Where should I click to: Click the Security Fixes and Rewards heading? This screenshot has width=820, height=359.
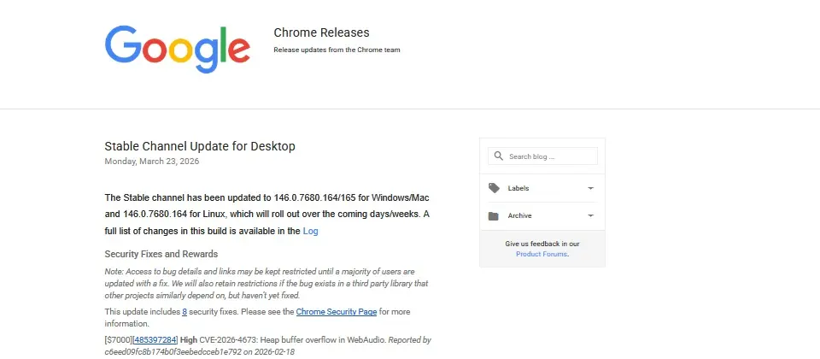click(x=161, y=254)
